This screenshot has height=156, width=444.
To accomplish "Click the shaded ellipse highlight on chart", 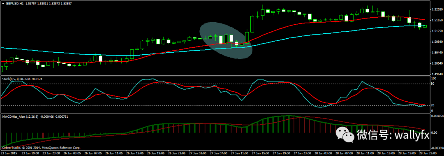I will 226,40.
